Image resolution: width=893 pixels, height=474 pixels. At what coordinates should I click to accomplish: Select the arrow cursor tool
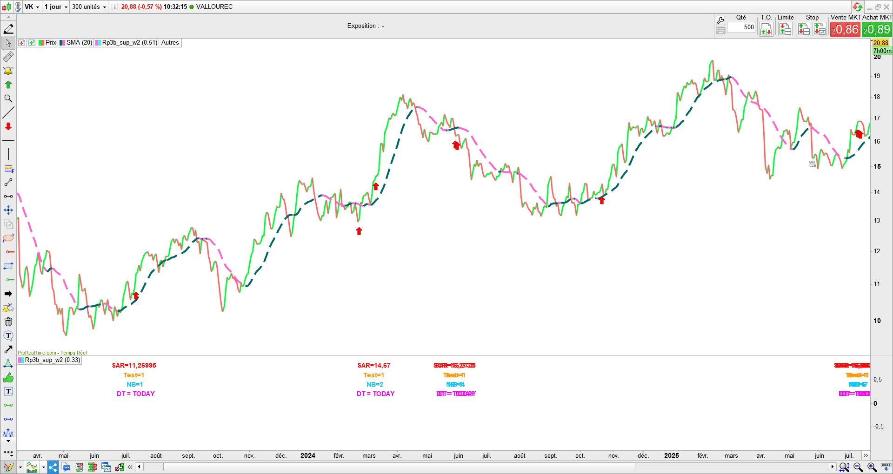coord(8,43)
